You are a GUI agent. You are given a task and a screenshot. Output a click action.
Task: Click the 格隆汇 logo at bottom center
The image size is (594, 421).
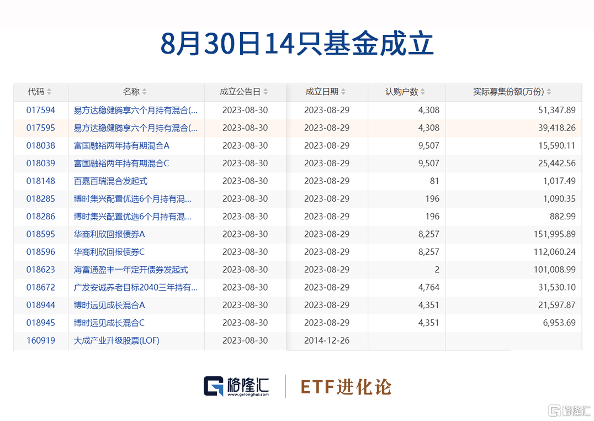[x=237, y=386]
